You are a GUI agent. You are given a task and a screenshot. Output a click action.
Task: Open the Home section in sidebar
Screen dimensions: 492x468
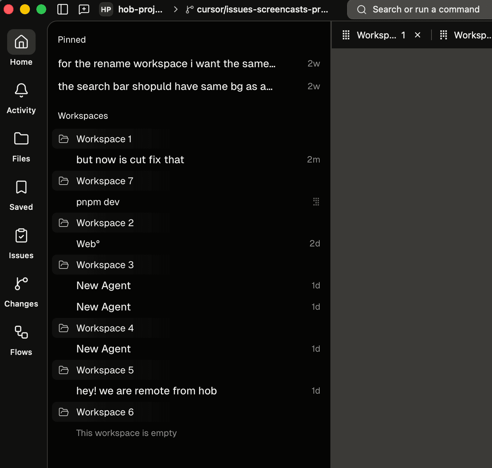21,48
